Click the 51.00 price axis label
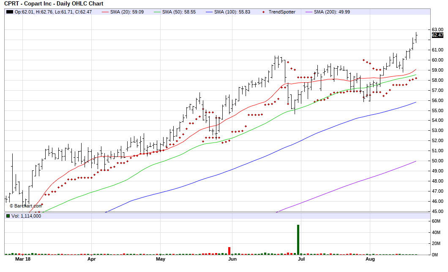448x272 pixels. (x=437, y=151)
